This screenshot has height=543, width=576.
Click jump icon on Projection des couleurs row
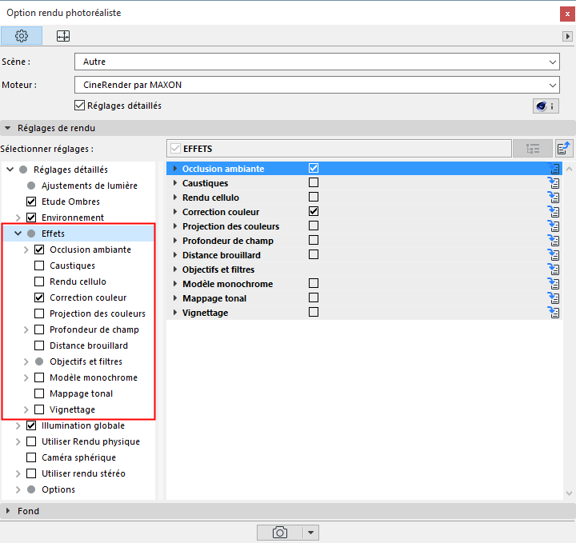554,226
